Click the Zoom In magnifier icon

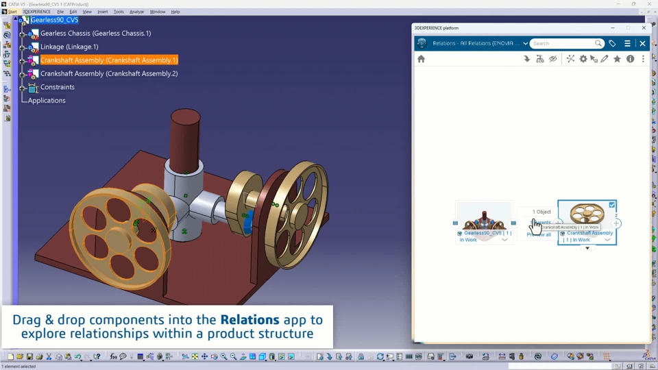click(x=223, y=356)
